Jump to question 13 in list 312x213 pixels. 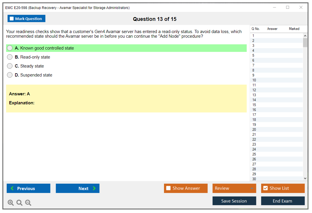pyautogui.click(x=276, y=95)
